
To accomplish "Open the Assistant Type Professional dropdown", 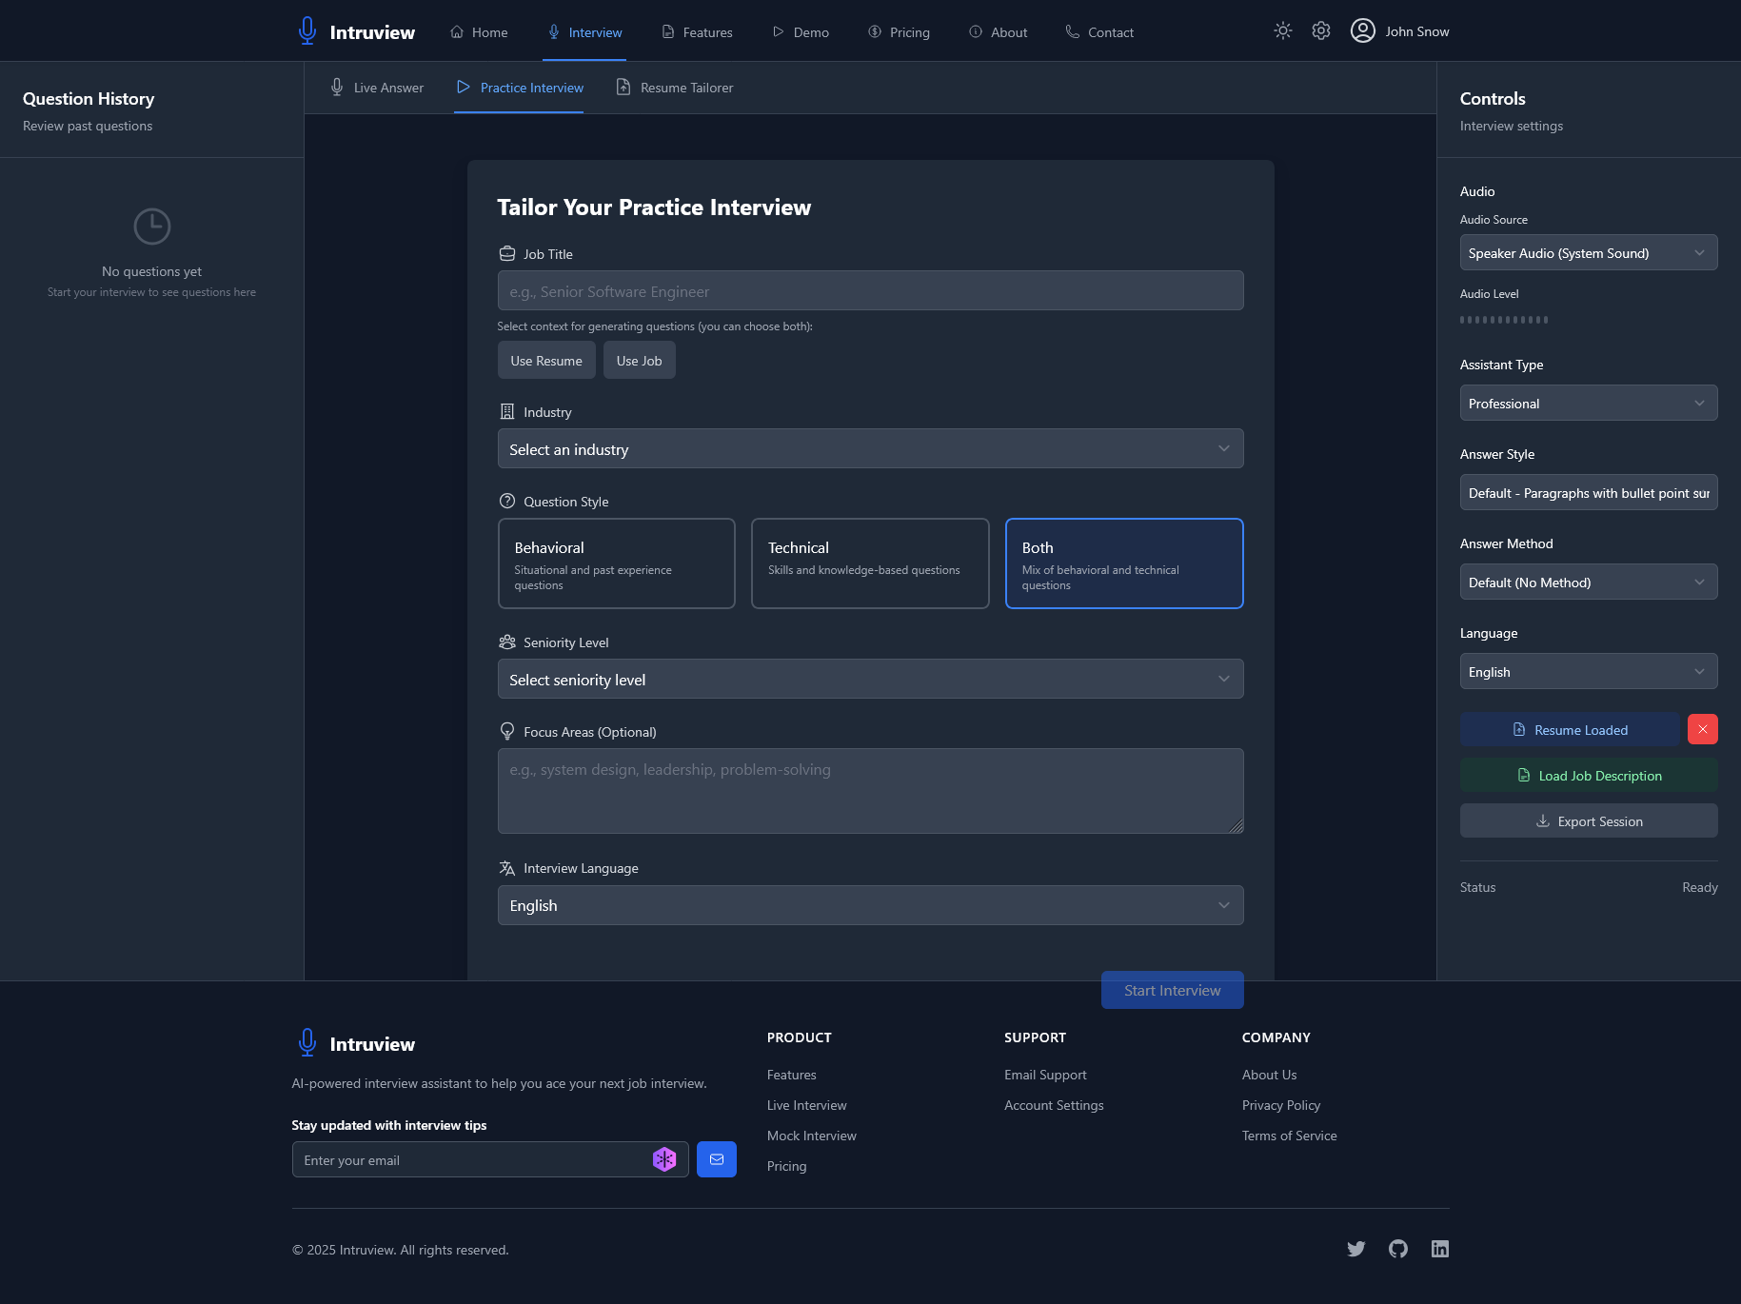I will point(1589,403).
